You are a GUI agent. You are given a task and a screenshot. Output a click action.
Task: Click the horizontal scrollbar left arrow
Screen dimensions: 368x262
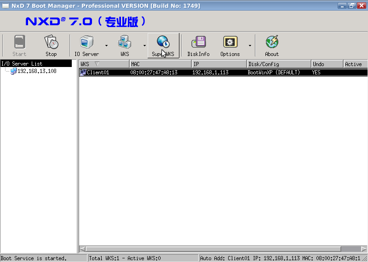[83, 249]
